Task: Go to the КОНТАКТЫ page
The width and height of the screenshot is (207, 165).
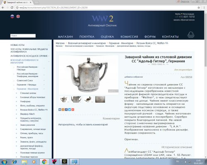Action: coord(170,37)
